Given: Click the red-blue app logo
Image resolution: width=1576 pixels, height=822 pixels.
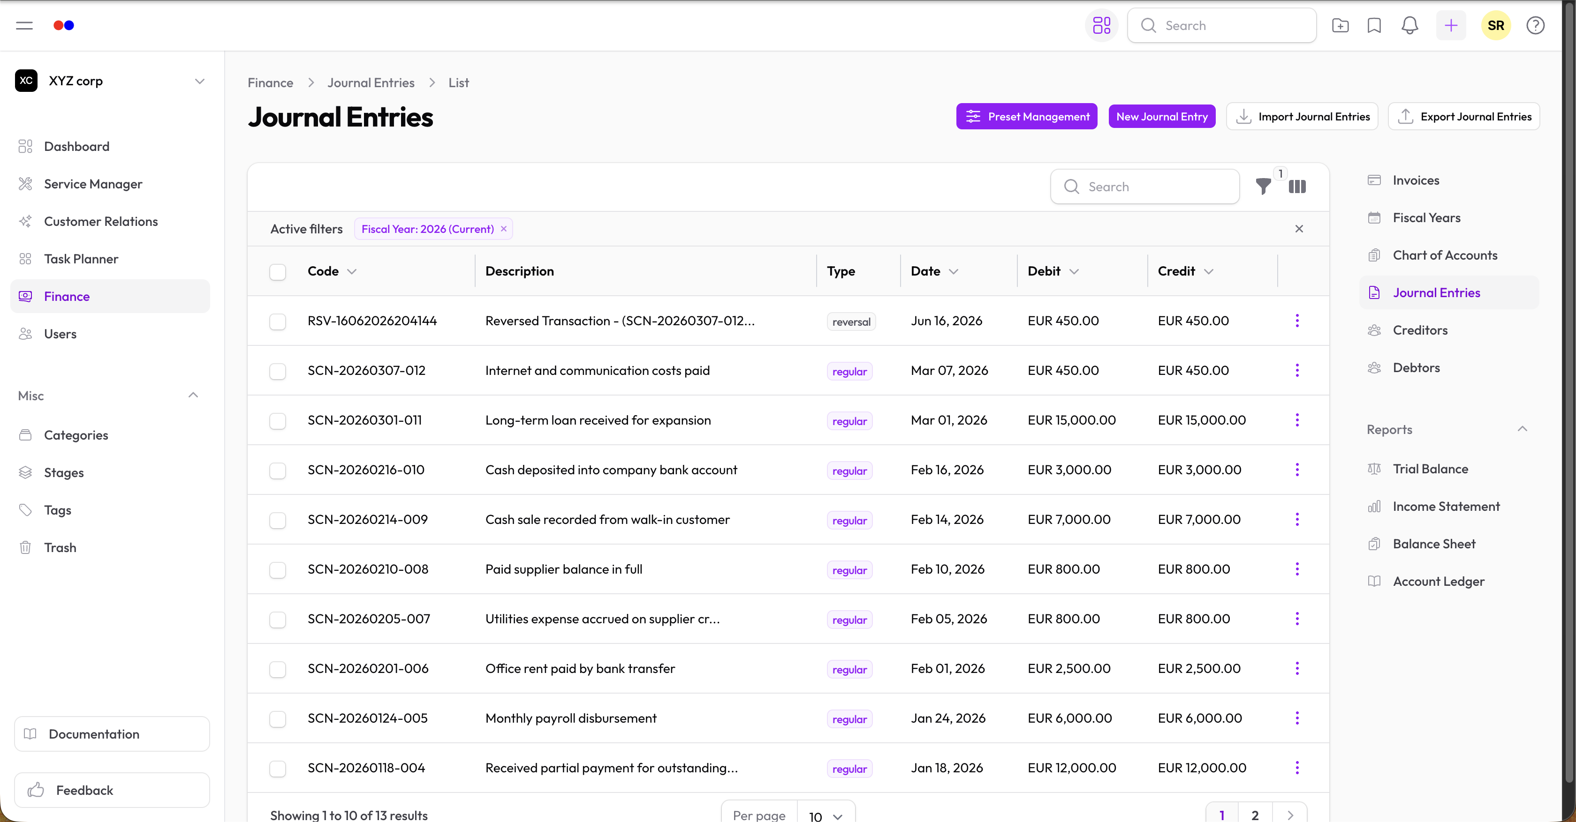Looking at the screenshot, I should (x=64, y=26).
